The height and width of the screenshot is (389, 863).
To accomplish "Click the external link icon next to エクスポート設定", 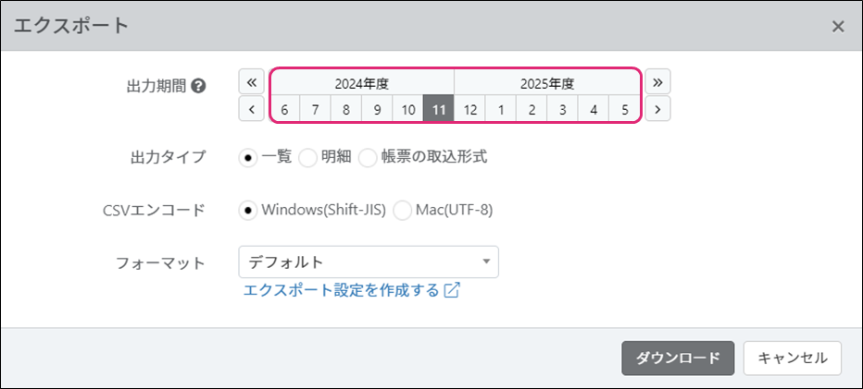I will click(x=452, y=290).
